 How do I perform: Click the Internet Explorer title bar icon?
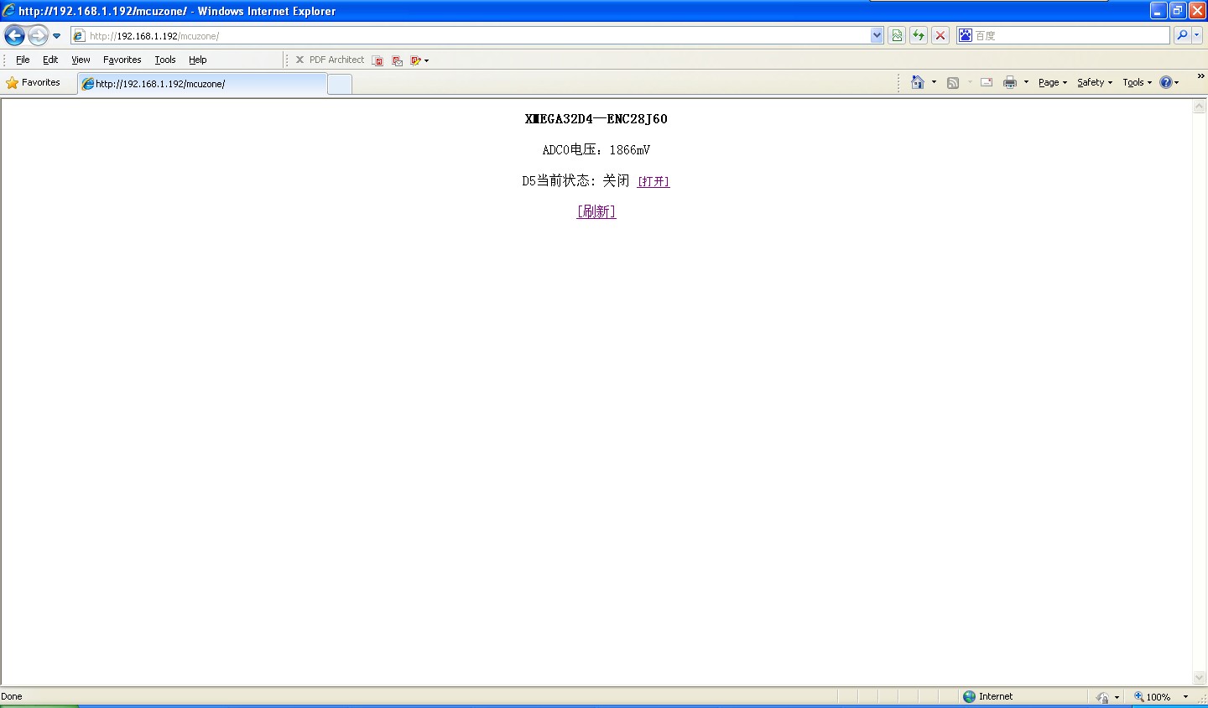[8, 10]
